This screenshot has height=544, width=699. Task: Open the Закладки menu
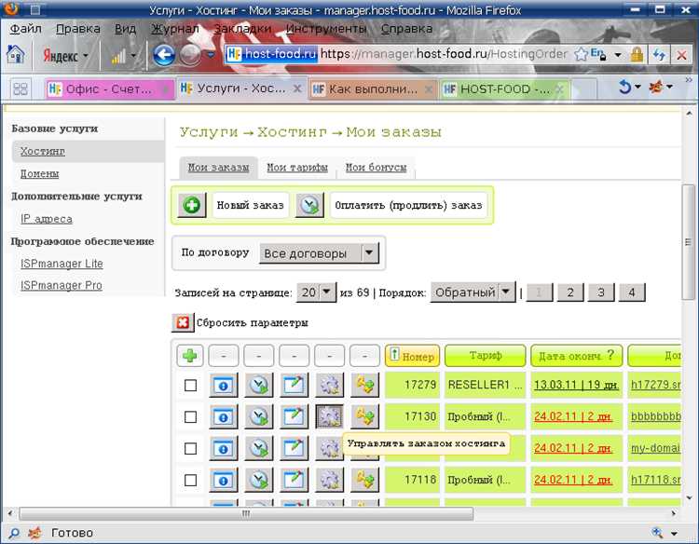coord(242,29)
